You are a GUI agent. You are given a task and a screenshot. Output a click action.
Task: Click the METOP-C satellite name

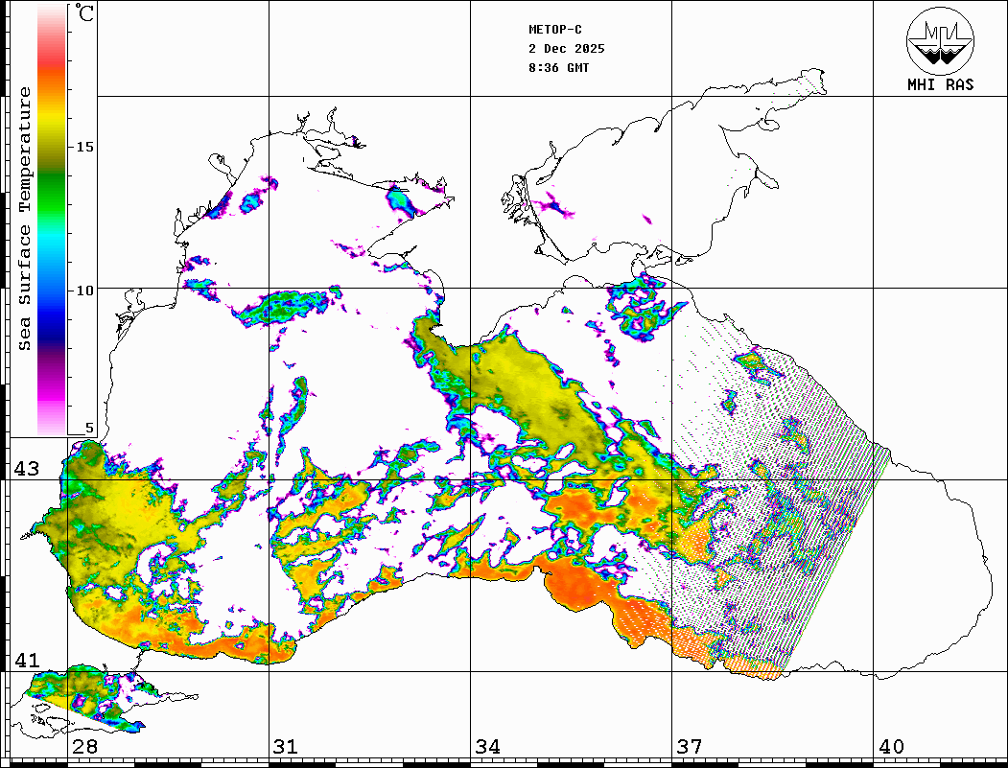[555, 30]
